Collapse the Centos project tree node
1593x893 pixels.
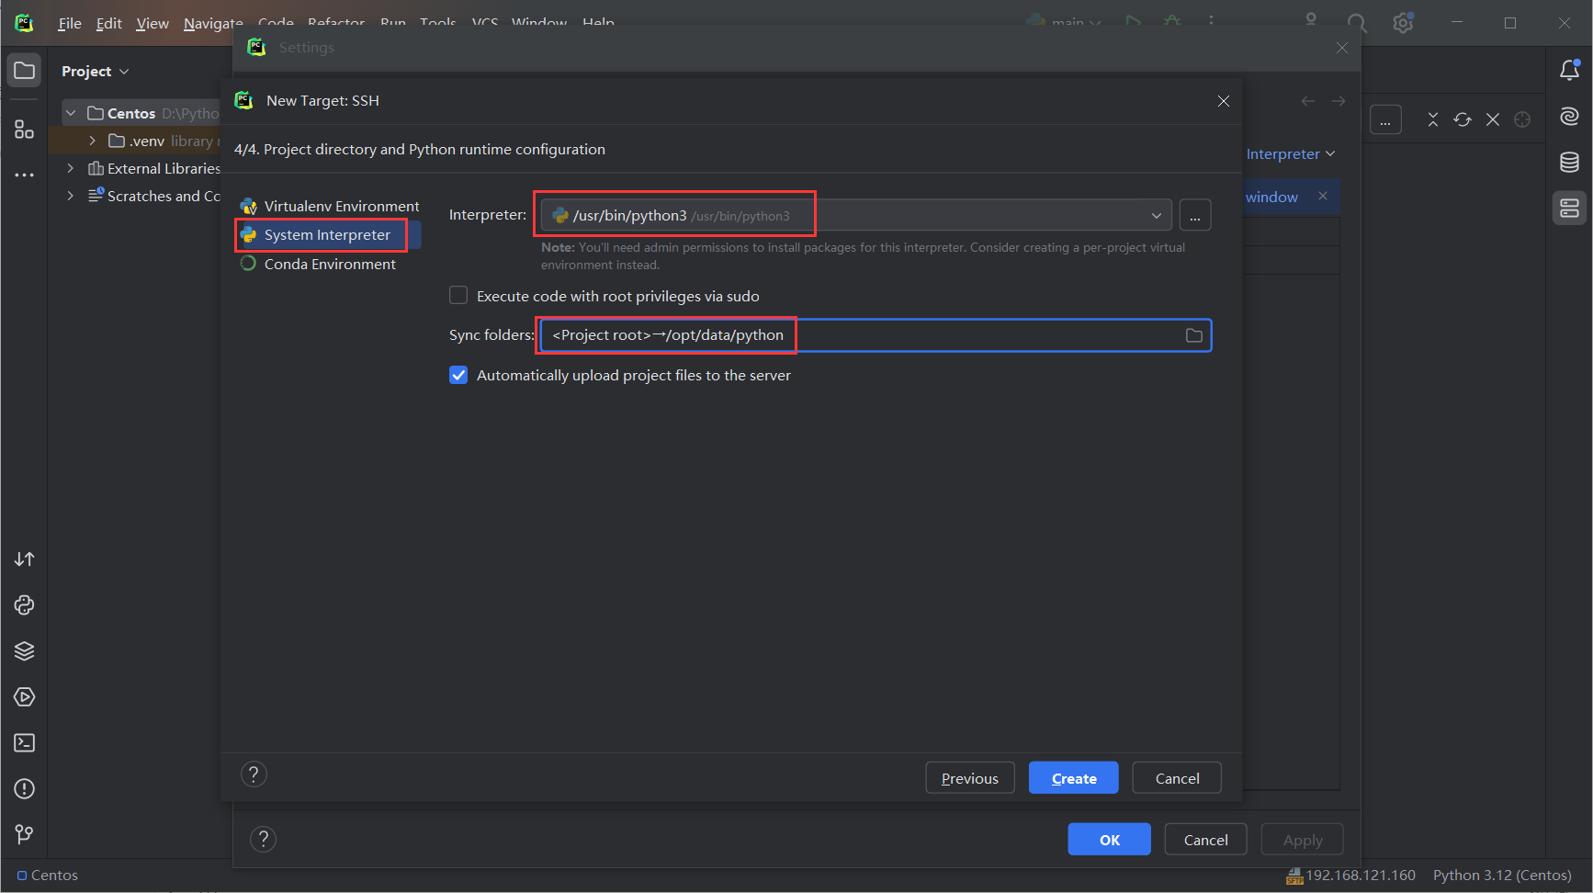pos(71,113)
